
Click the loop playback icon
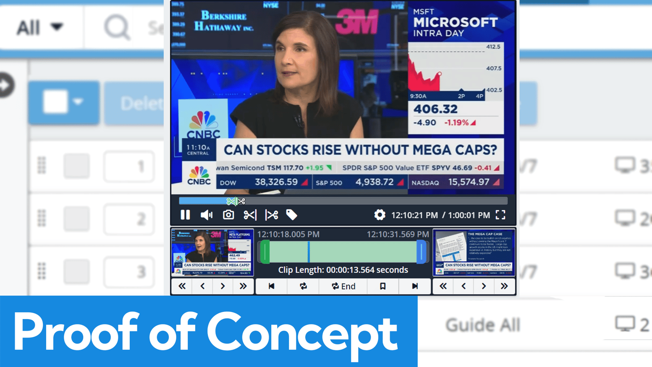click(303, 286)
